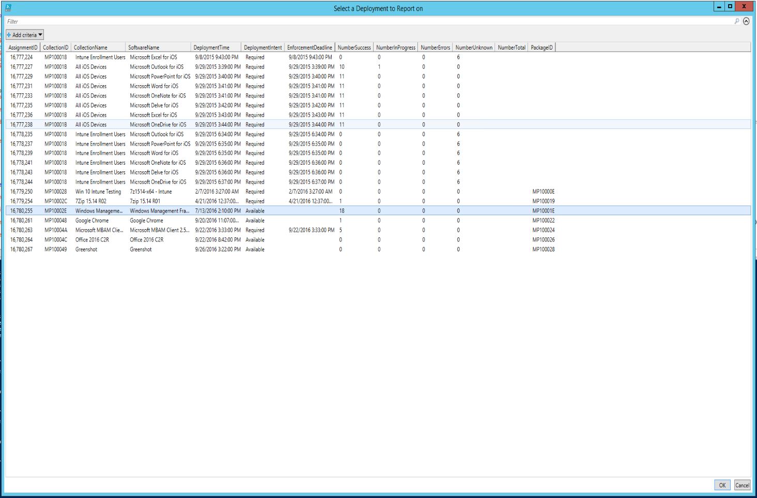Screen dimensions: 757x498
Task: Select the 16,777,229 PowerPoint for iOS deployment
Action: 378,76
